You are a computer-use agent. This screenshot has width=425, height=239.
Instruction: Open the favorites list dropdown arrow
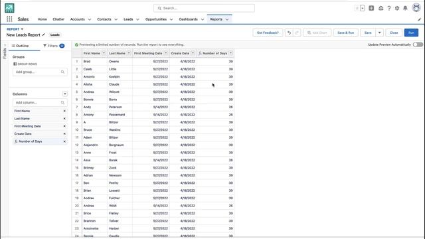click(363, 8)
